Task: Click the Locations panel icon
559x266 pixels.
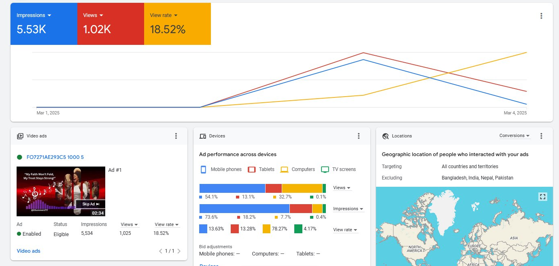Action: click(385, 136)
